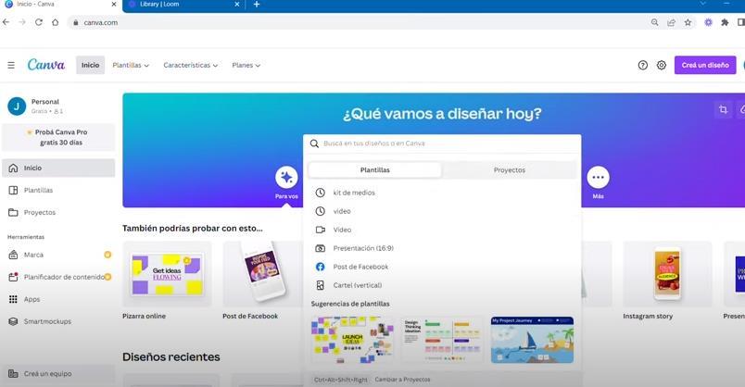The width and height of the screenshot is (745, 387).
Task: Click the Loom extension icon in the toolbar
Action: 708,22
